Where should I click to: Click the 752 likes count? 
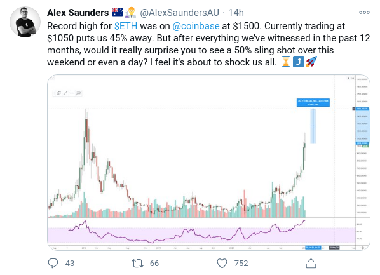click(x=241, y=264)
